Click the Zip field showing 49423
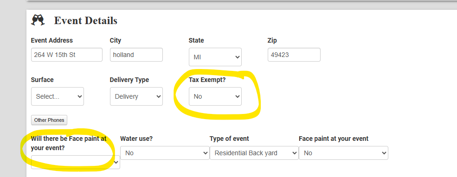457x177 pixels. [x=294, y=55]
